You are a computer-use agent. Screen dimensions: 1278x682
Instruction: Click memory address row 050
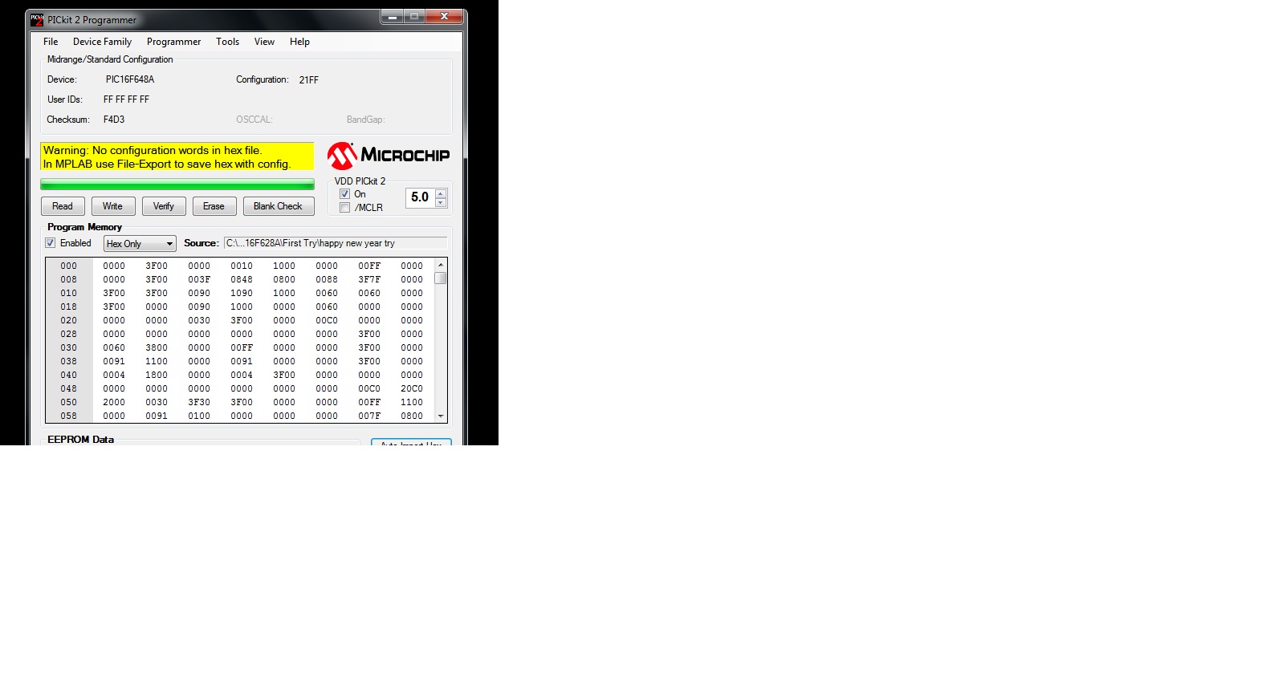tap(69, 402)
